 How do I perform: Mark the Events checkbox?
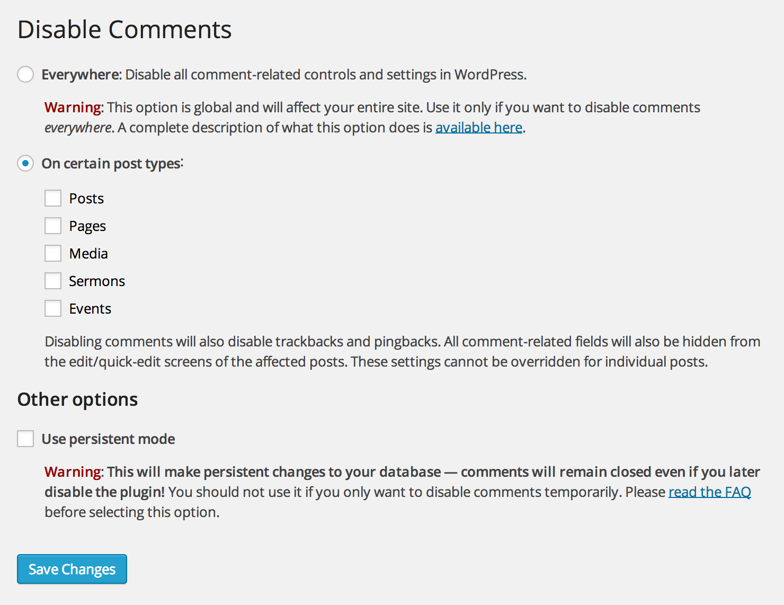point(53,308)
